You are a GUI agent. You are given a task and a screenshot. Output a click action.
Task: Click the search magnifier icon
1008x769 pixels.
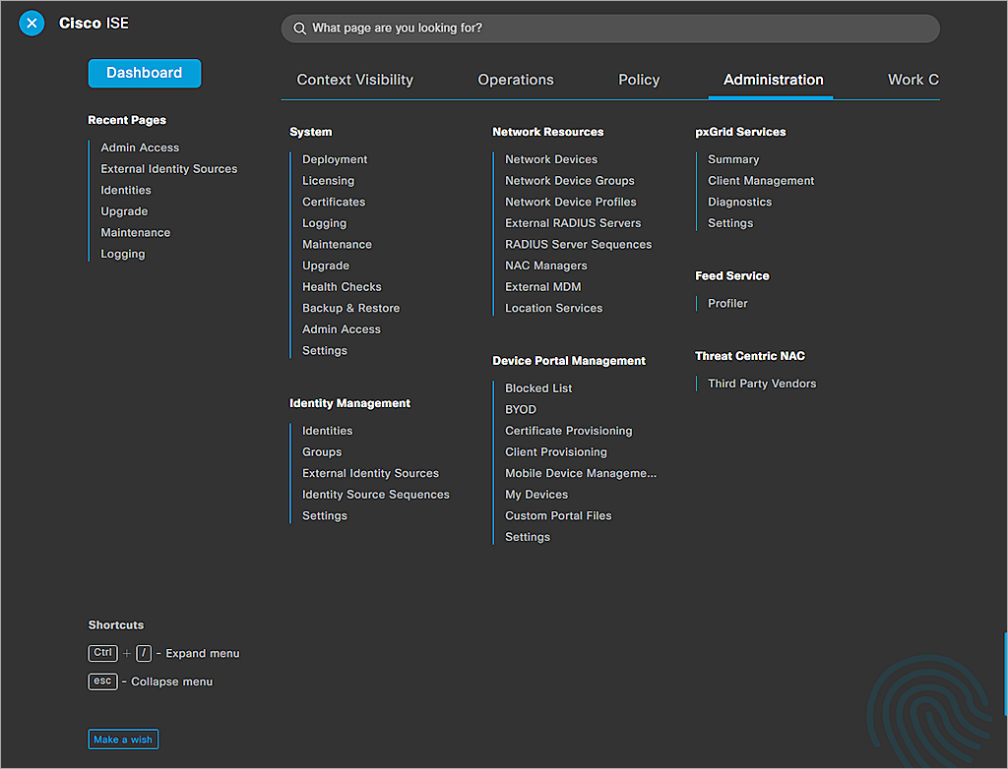coord(300,28)
